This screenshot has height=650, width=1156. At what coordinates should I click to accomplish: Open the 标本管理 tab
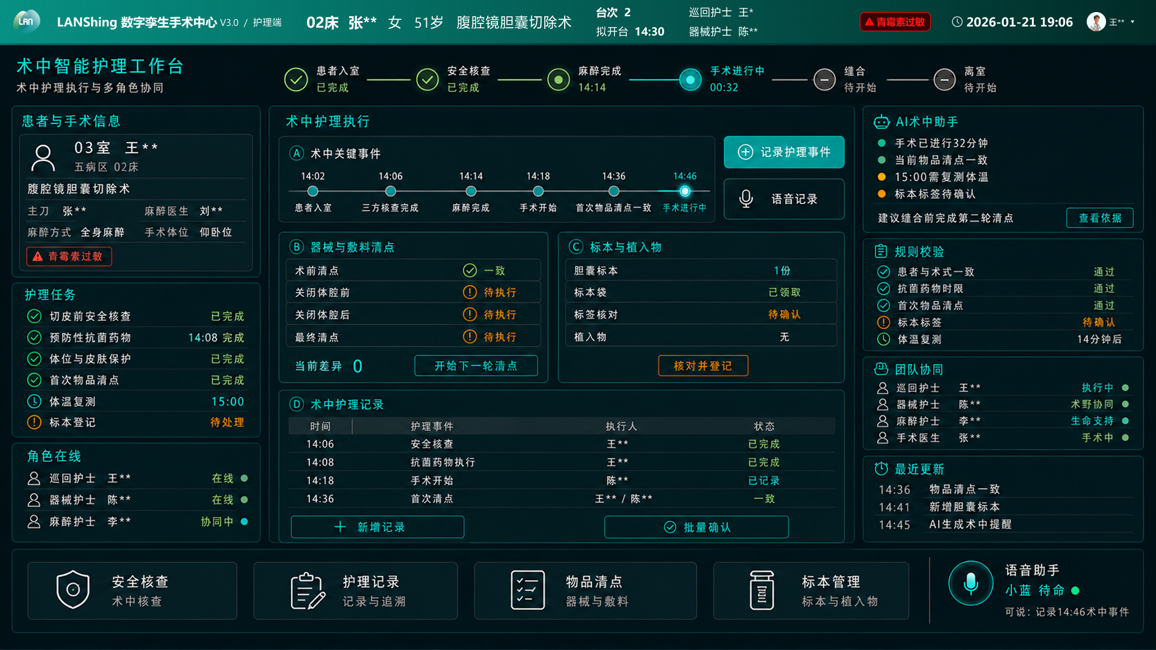pos(811,591)
